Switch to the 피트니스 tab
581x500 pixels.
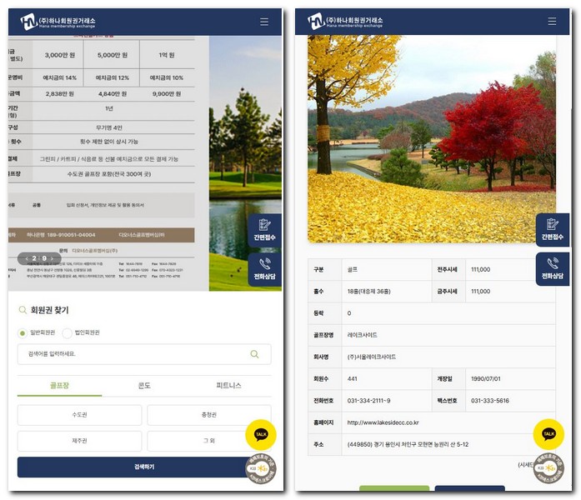coord(228,386)
